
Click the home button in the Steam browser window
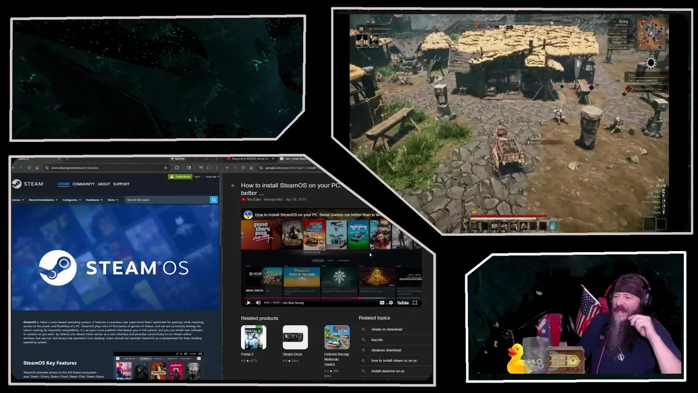click(37, 168)
